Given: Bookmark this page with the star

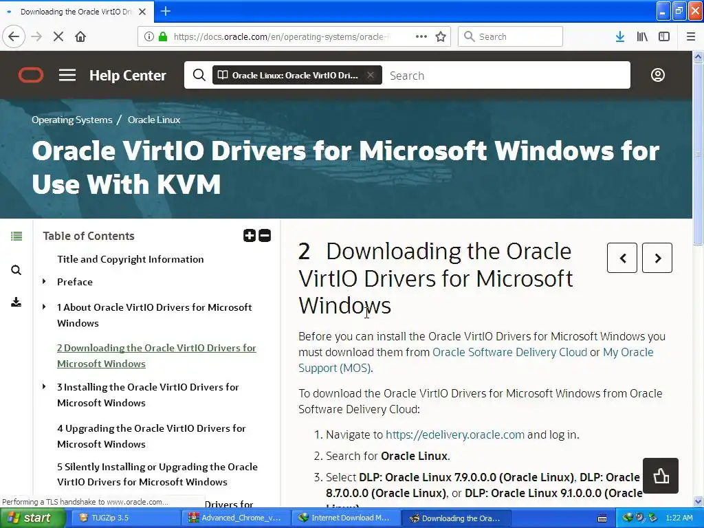Looking at the screenshot, I should 441,37.
